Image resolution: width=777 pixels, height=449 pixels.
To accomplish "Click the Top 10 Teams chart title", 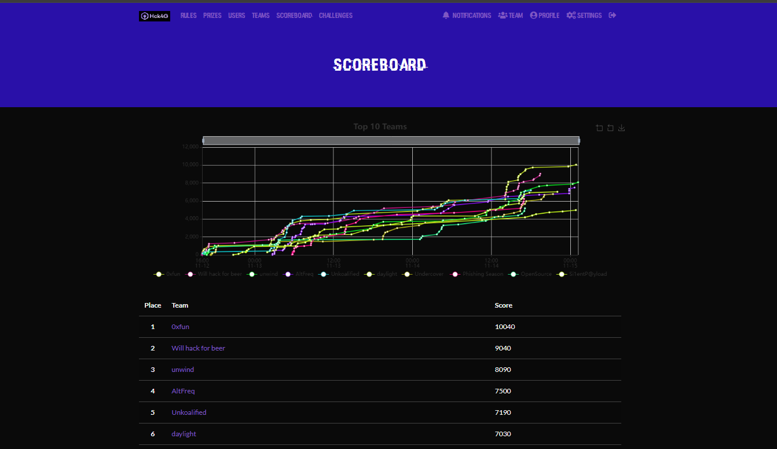I will click(380, 127).
